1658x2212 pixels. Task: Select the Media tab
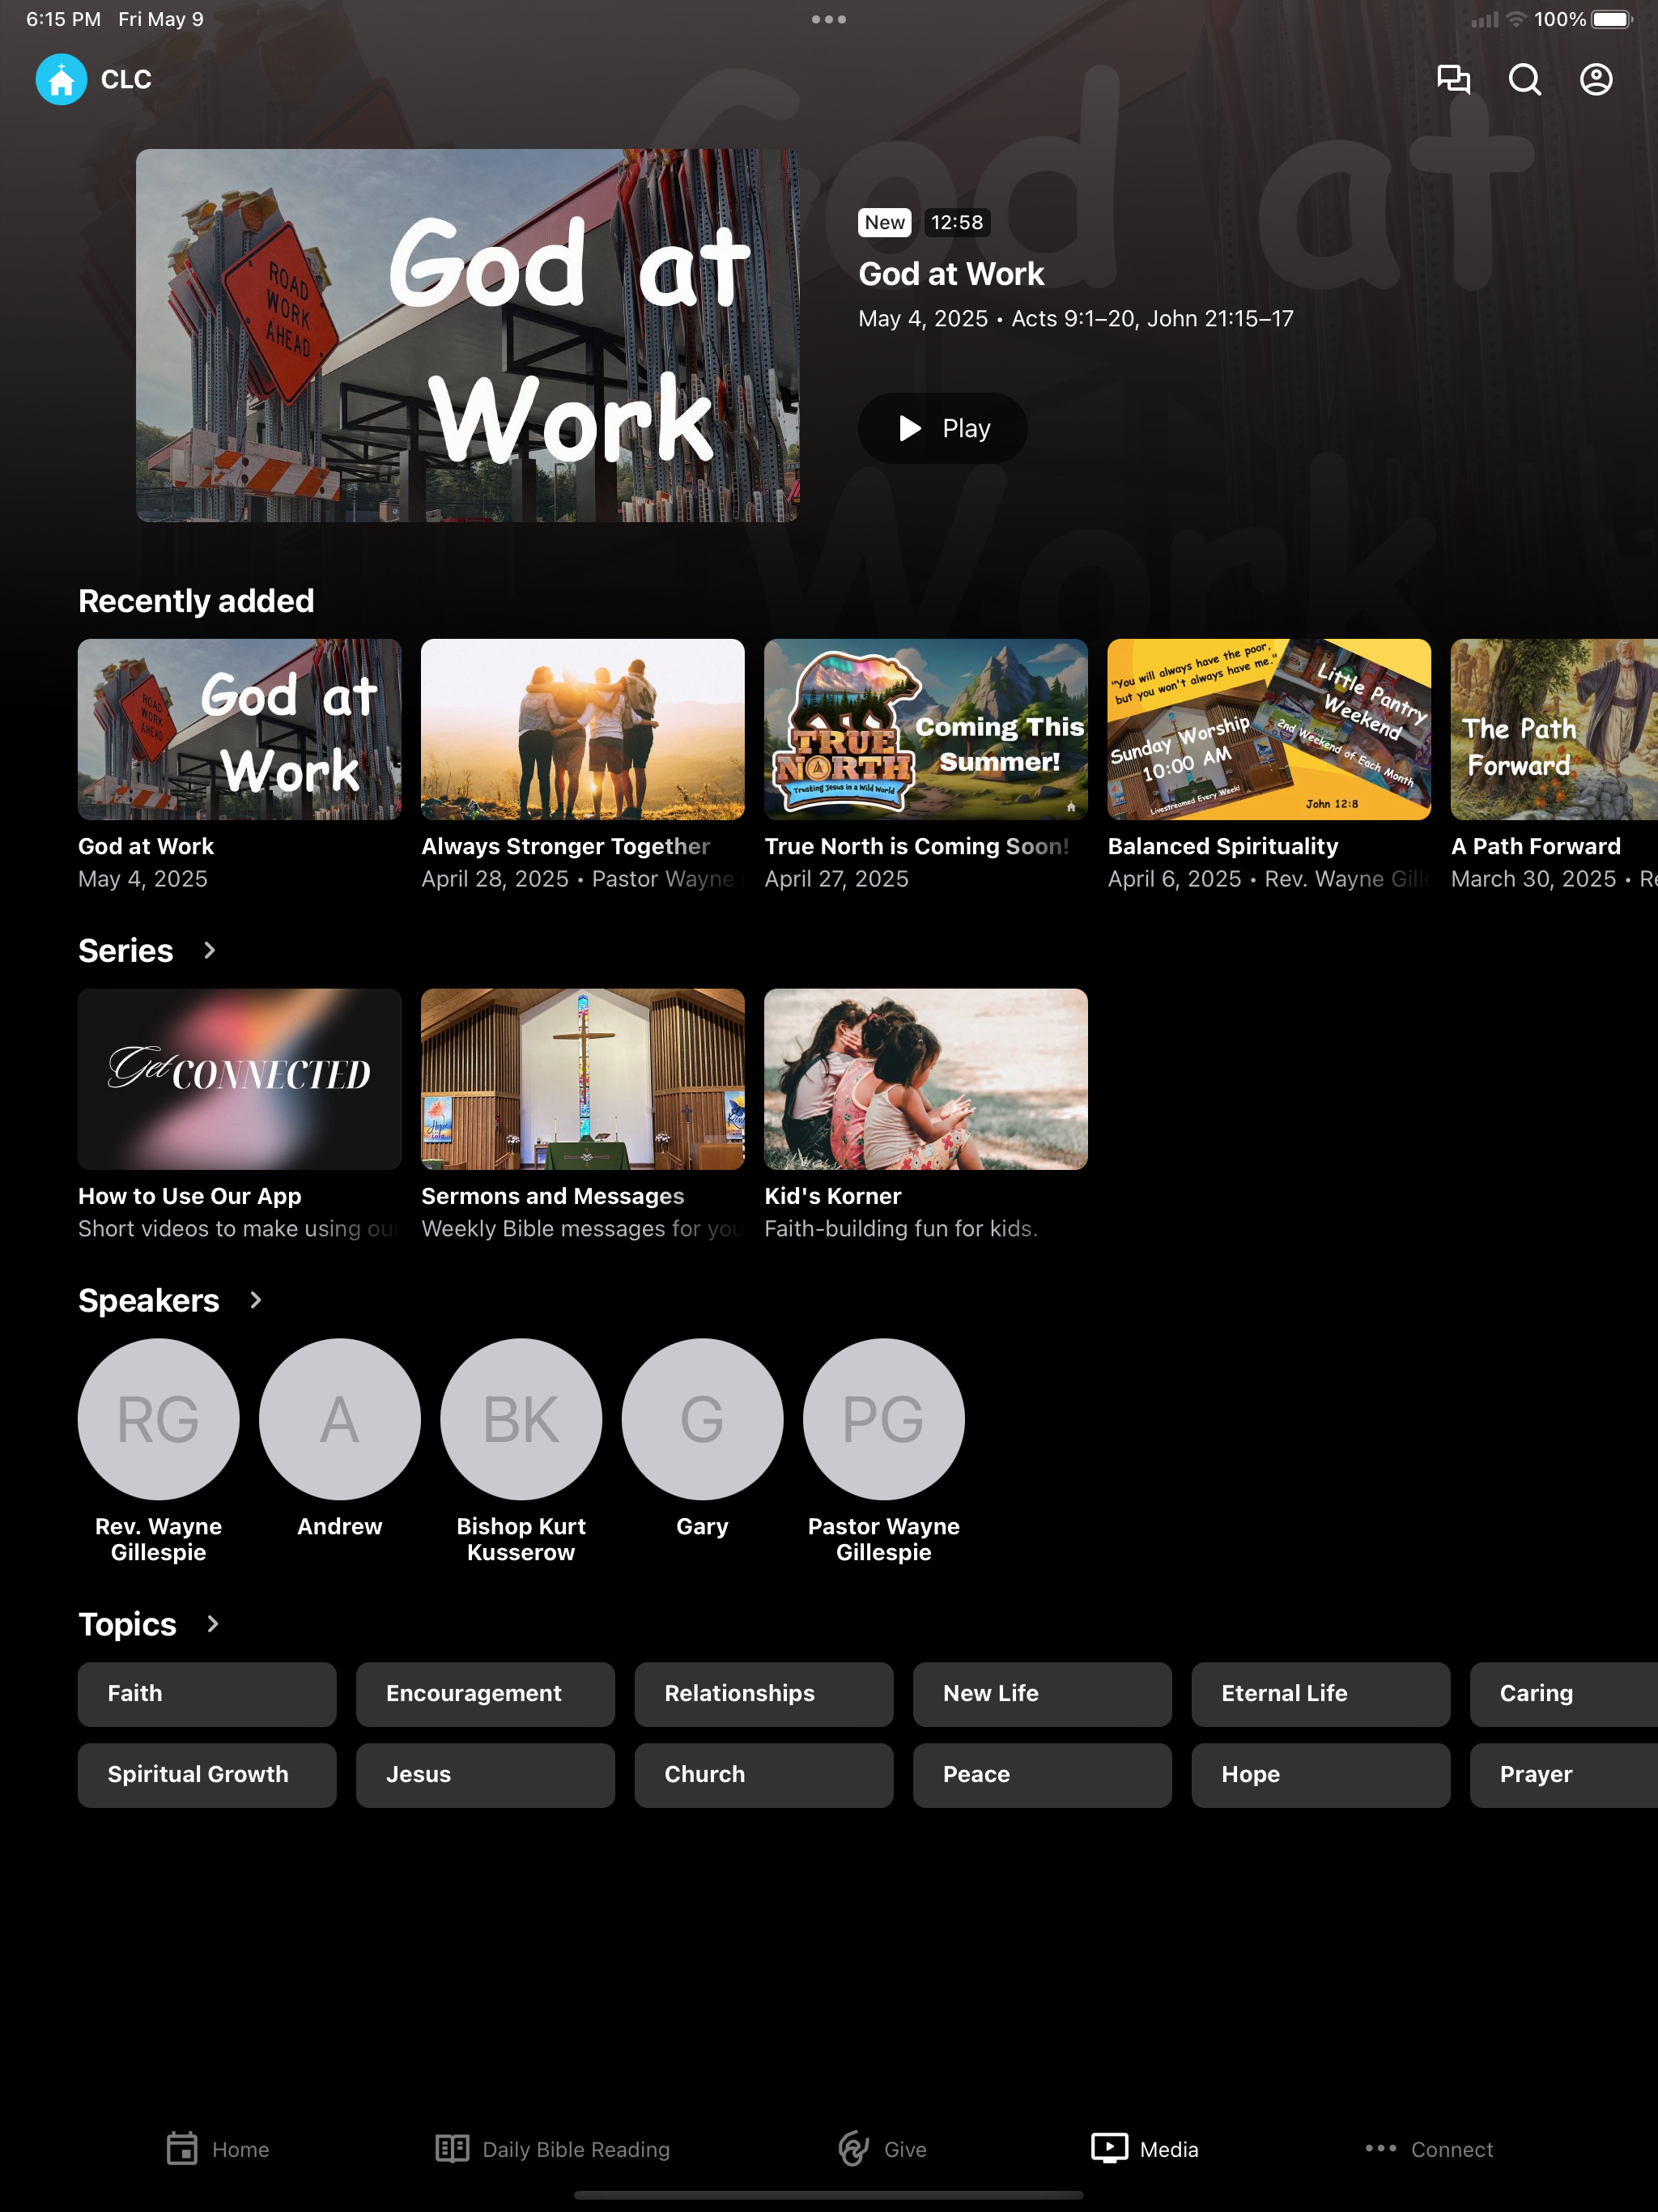coord(1145,2149)
